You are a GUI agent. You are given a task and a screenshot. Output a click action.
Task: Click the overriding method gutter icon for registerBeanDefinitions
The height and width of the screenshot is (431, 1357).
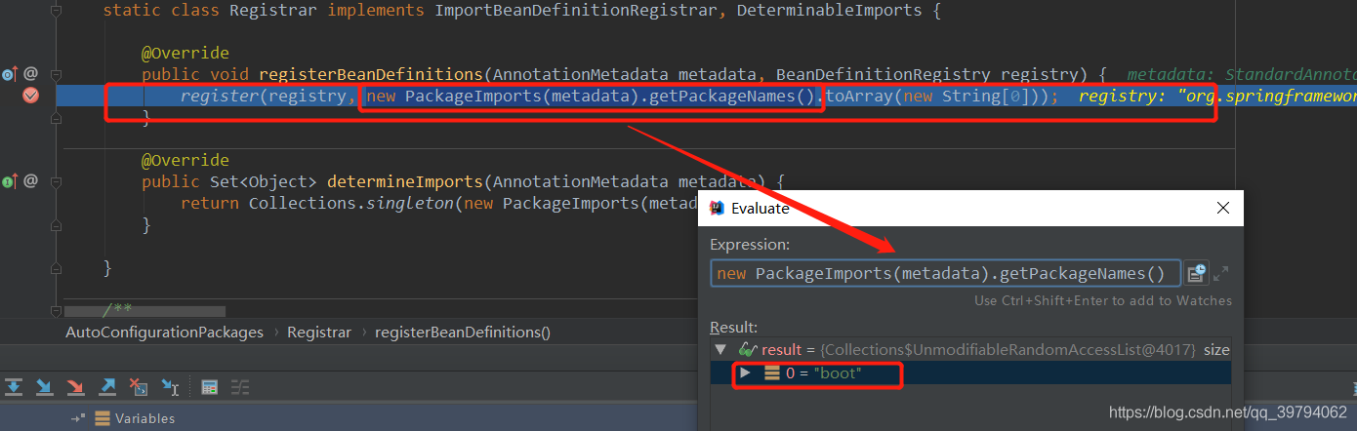(10, 73)
